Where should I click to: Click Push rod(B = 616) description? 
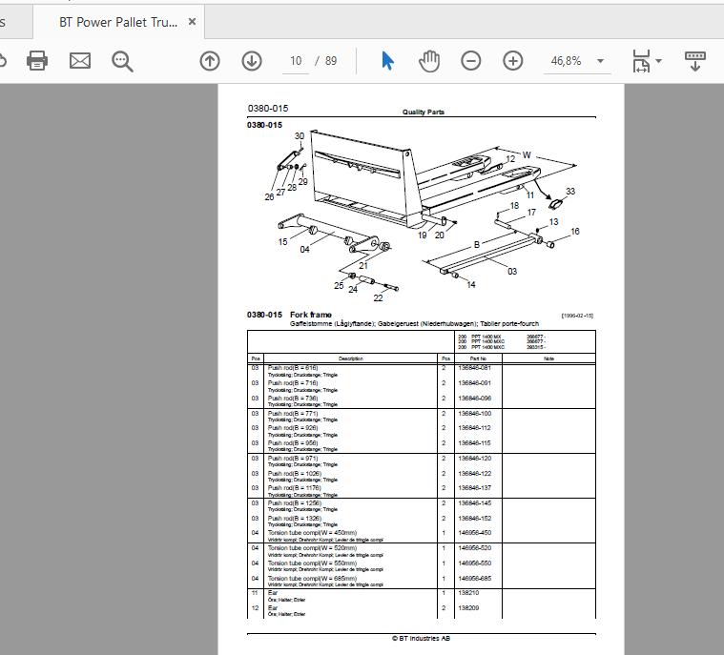pyautogui.click(x=293, y=368)
